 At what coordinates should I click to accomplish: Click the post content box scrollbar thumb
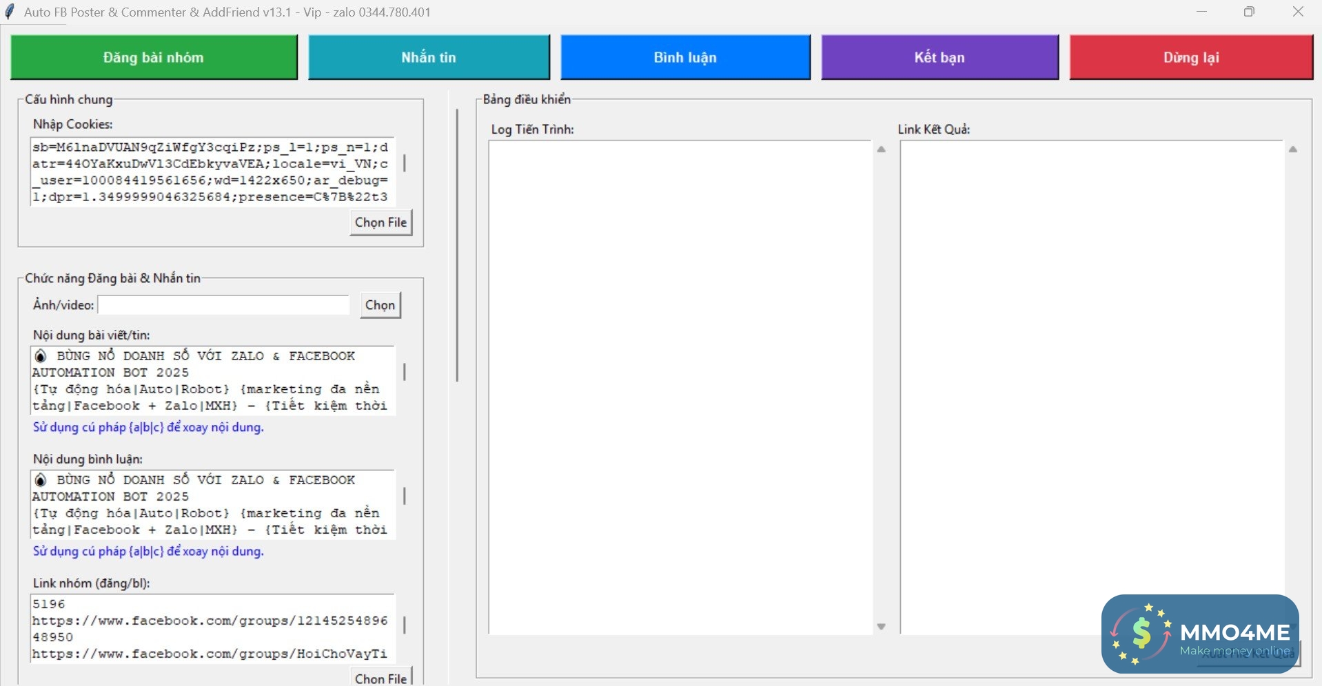405,372
